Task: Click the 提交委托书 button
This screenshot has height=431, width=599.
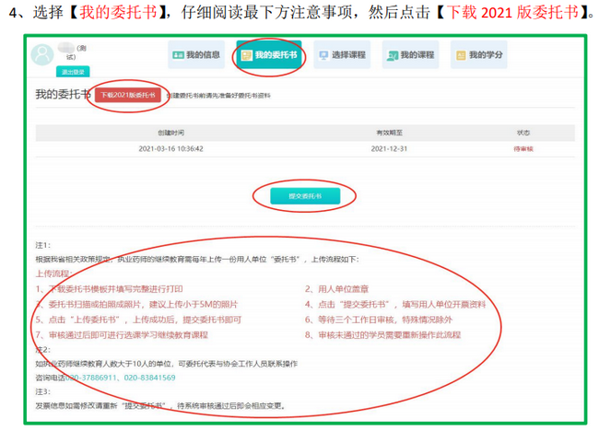Action: point(305,196)
